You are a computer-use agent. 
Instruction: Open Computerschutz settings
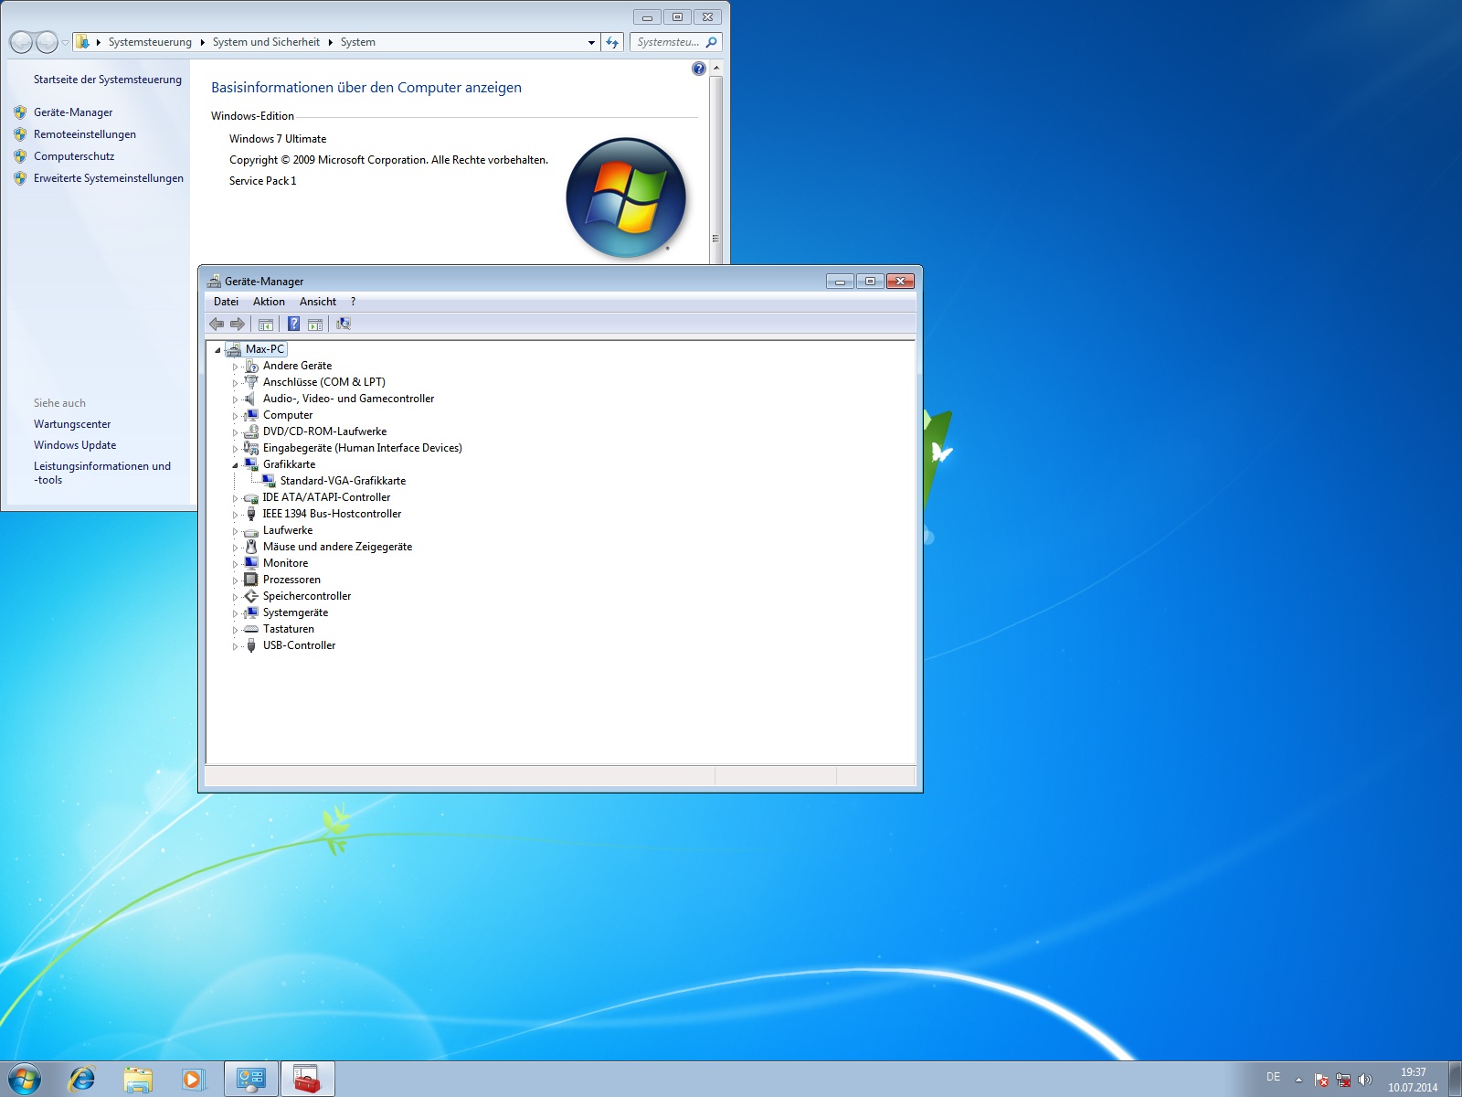pyautogui.click(x=74, y=156)
